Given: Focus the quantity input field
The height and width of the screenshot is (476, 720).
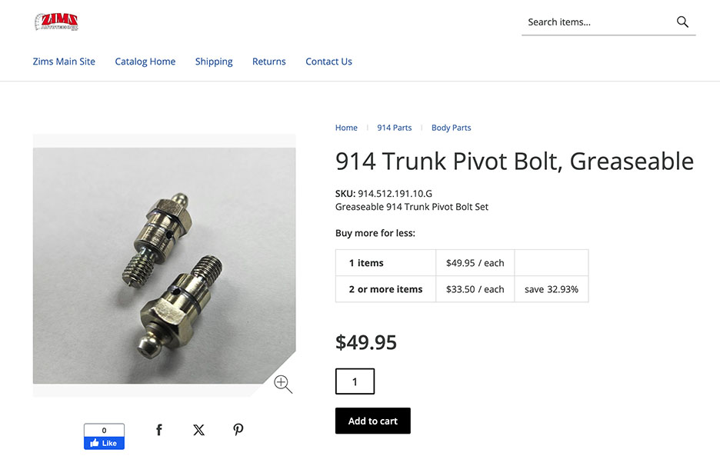Looking at the screenshot, I should tap(355, 381).
